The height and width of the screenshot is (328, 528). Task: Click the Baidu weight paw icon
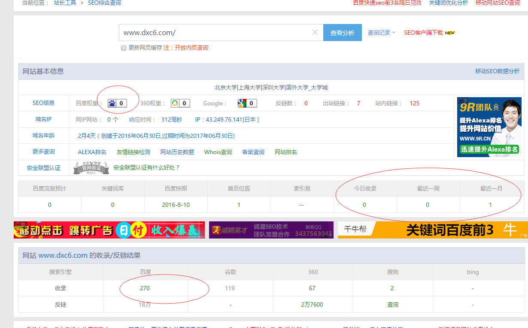[112, 103]
